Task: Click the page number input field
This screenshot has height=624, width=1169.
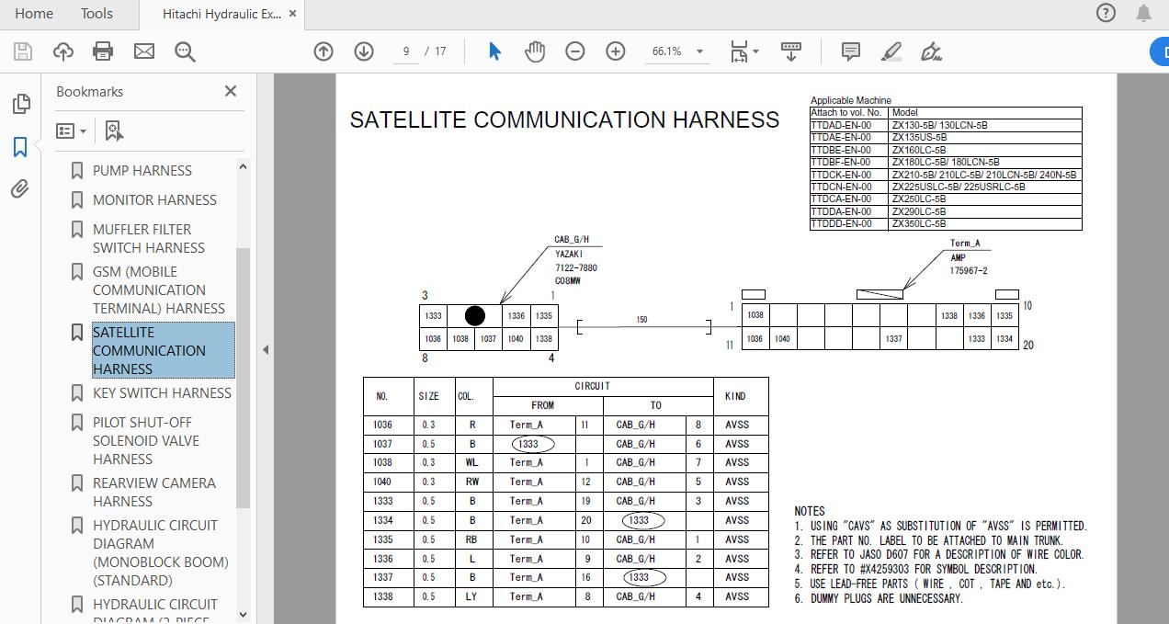Action: pyautogui.click(x=406, y=51)
